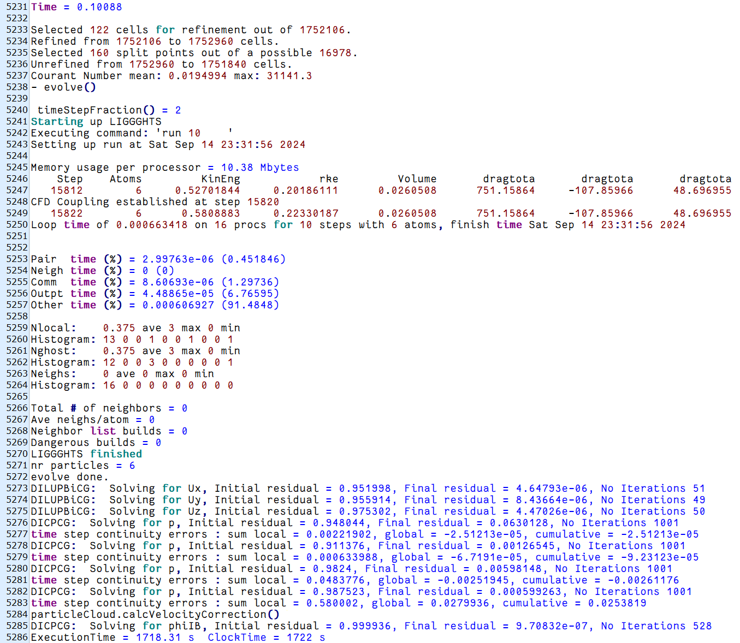The height and width of the screenshot is (643, 740).
Task: Click continuity errors cumulative 0.0253819 line
Action: point(339,603)
